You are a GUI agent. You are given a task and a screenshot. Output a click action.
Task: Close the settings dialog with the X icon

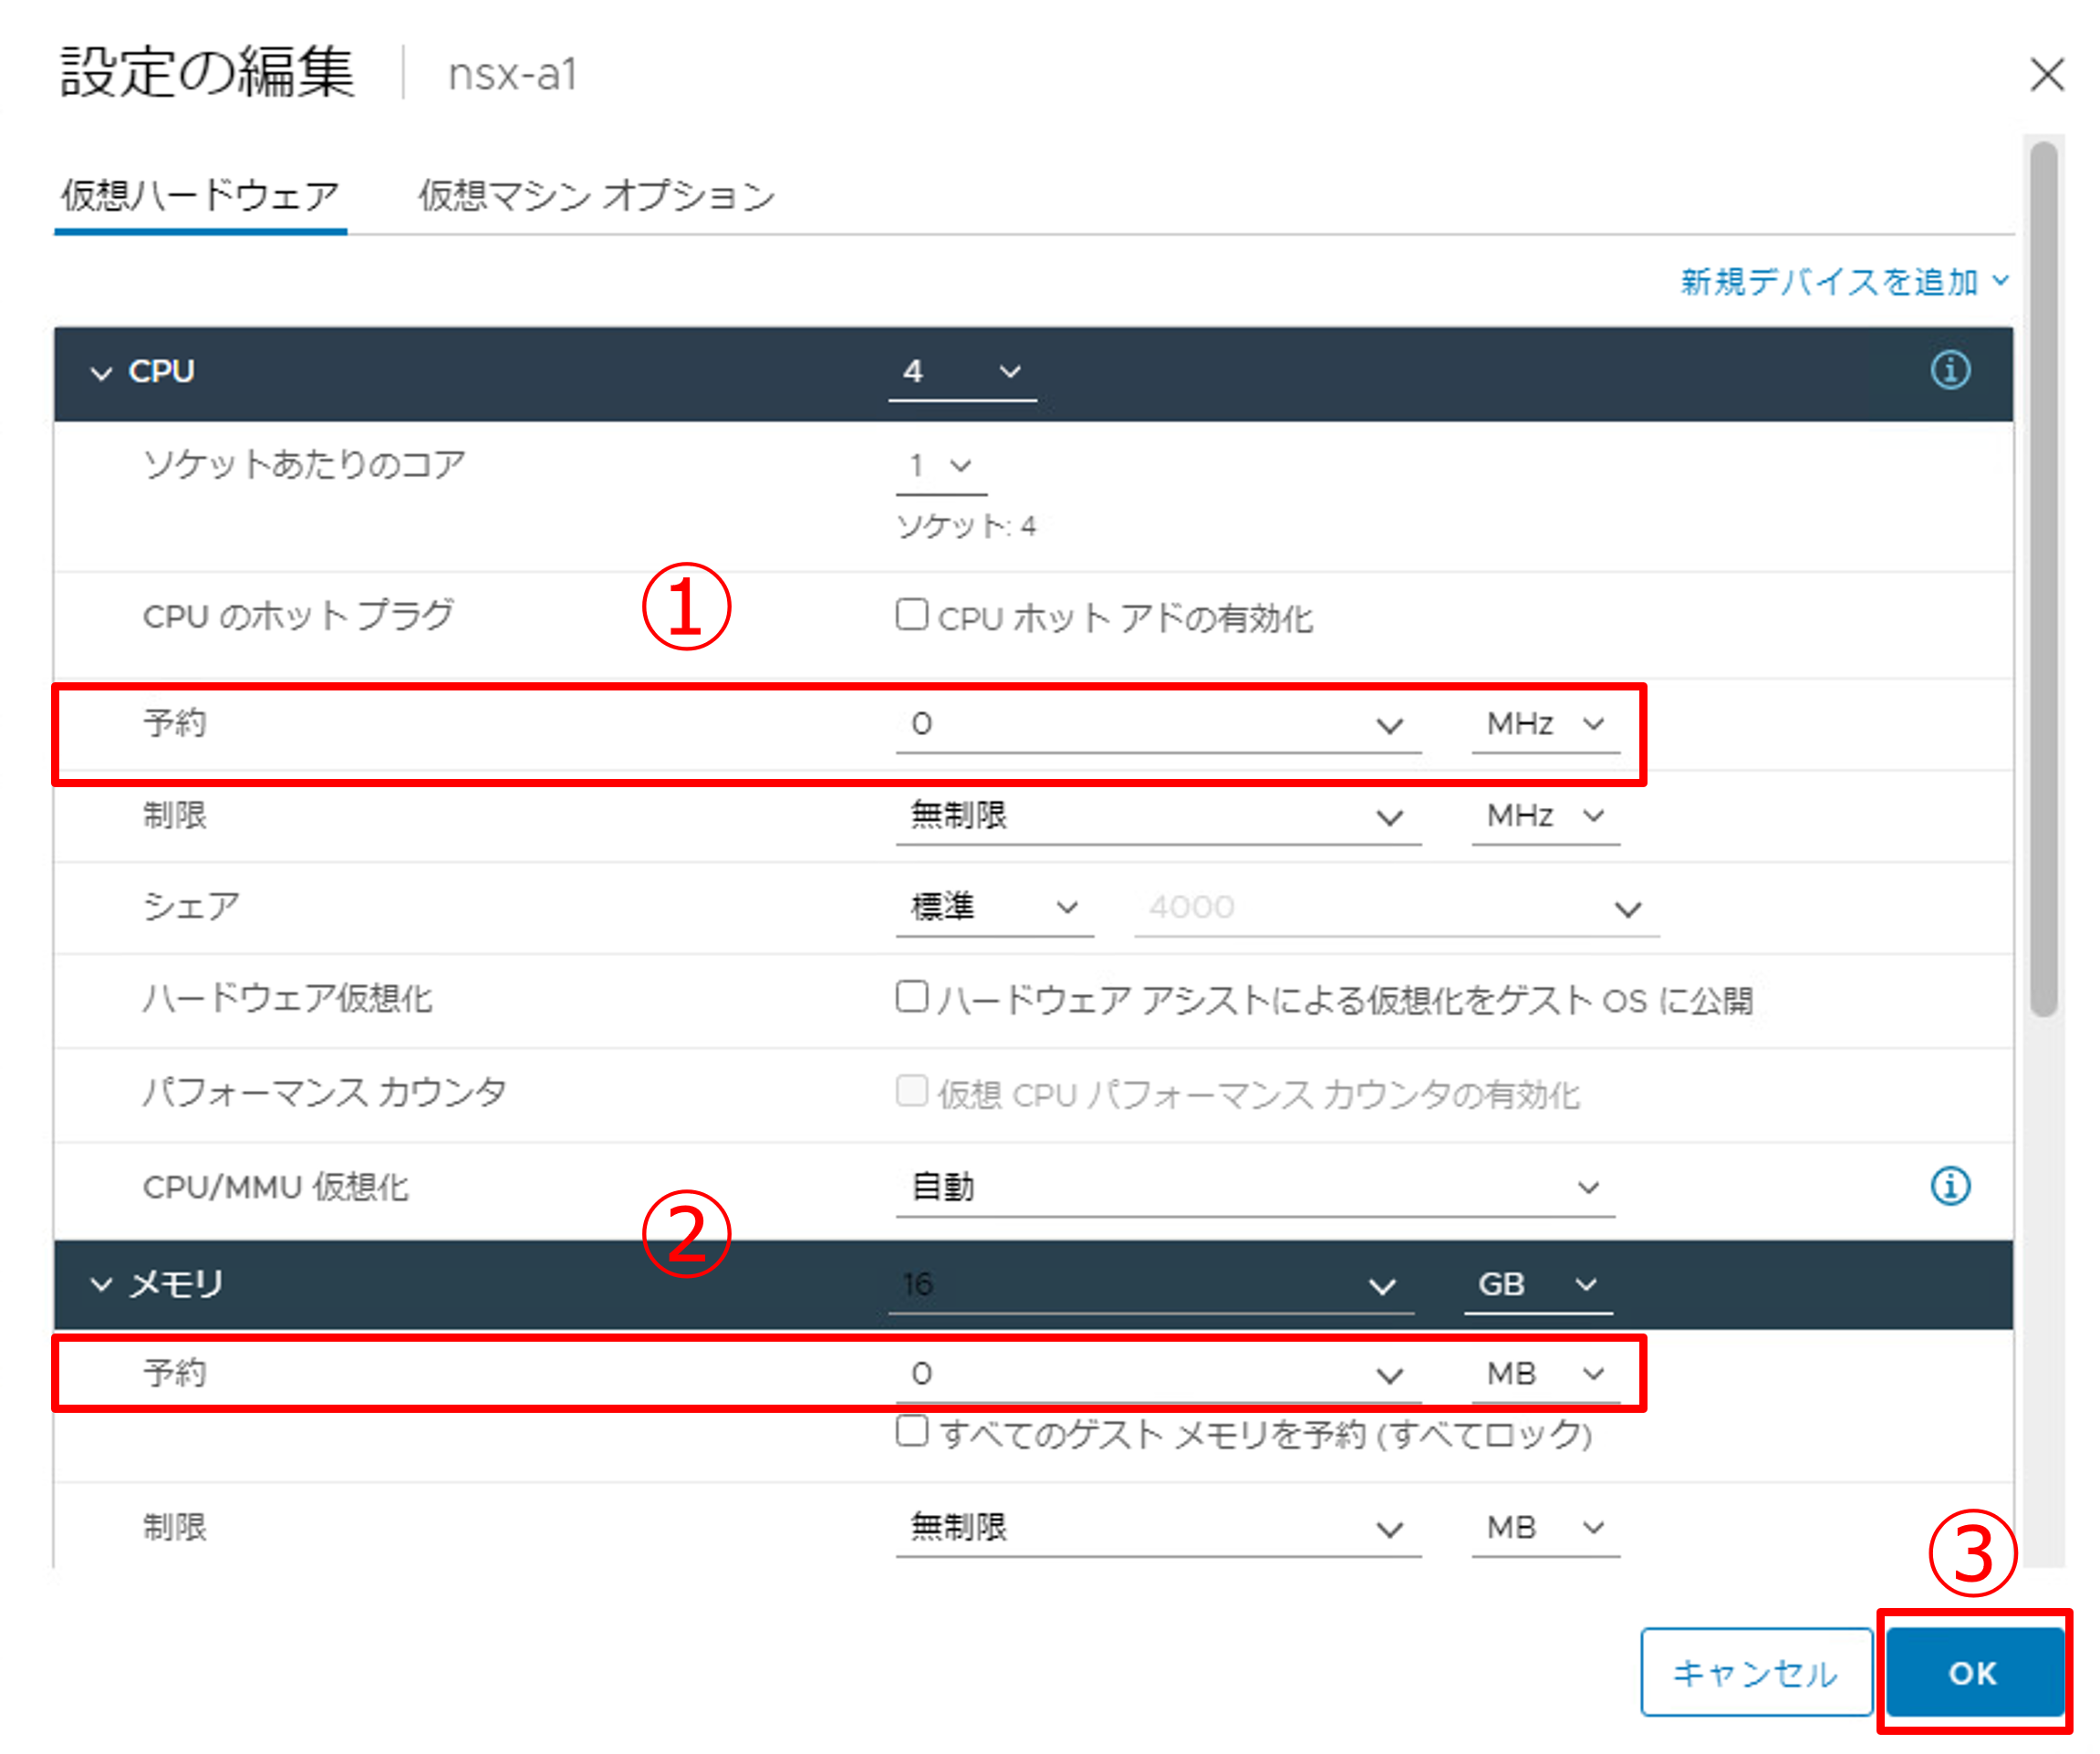tap(2046, 74)
